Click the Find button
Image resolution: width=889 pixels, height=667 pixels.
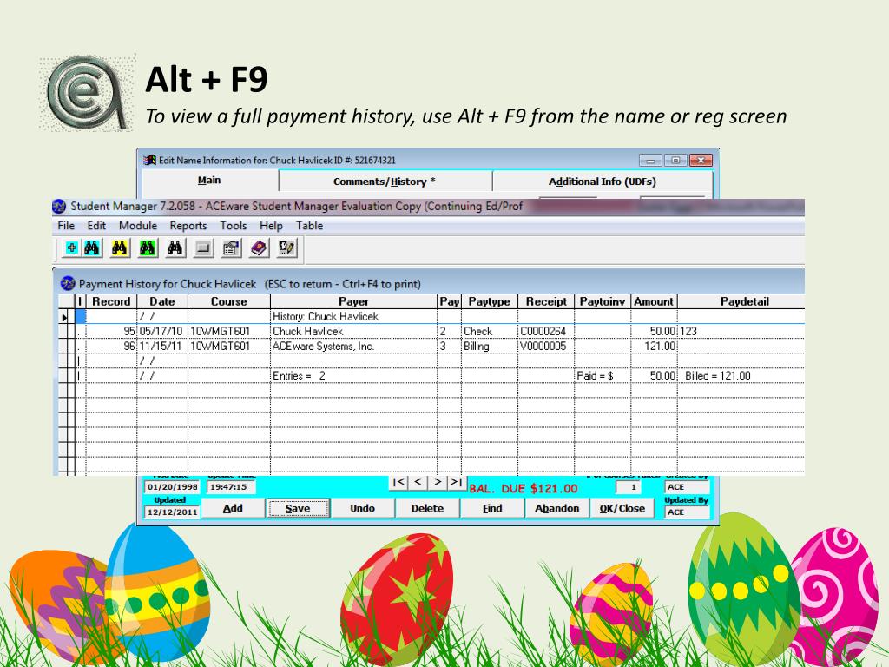(x=492, y=508)
